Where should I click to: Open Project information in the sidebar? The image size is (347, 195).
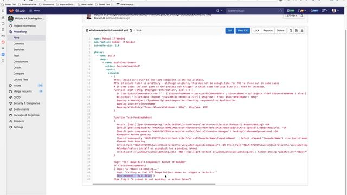point(24,26)
